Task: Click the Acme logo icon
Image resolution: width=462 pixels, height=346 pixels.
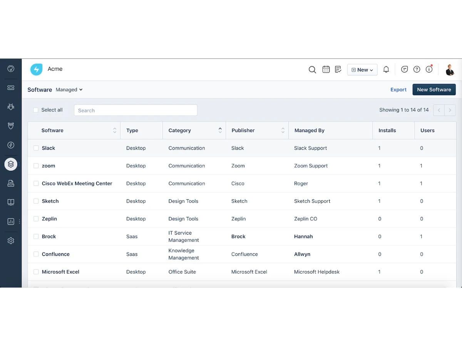Action: point(37,69)
